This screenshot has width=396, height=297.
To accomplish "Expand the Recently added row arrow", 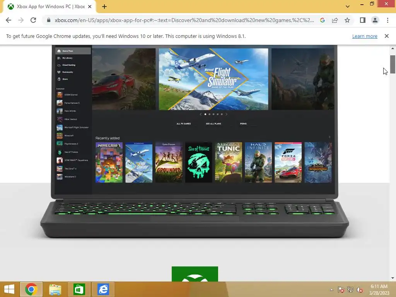I will point(329,137).
